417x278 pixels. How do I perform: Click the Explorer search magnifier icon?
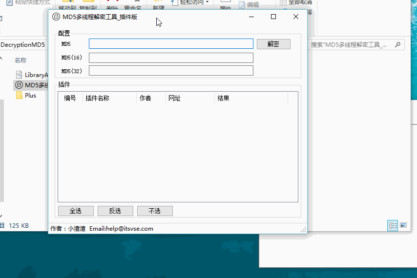click(x=398, y=44)
